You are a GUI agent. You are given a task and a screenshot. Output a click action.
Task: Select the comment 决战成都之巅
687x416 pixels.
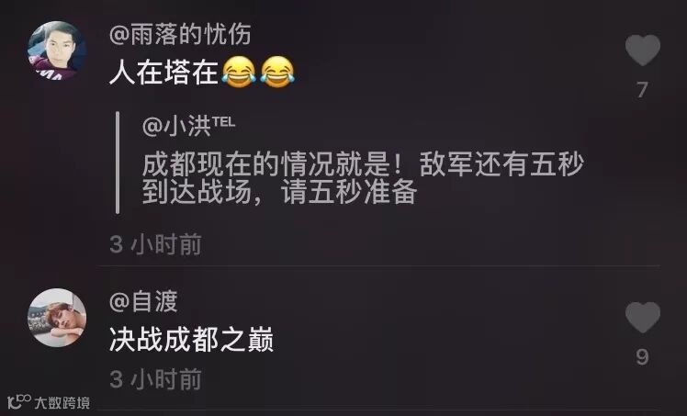pos(191,340)
